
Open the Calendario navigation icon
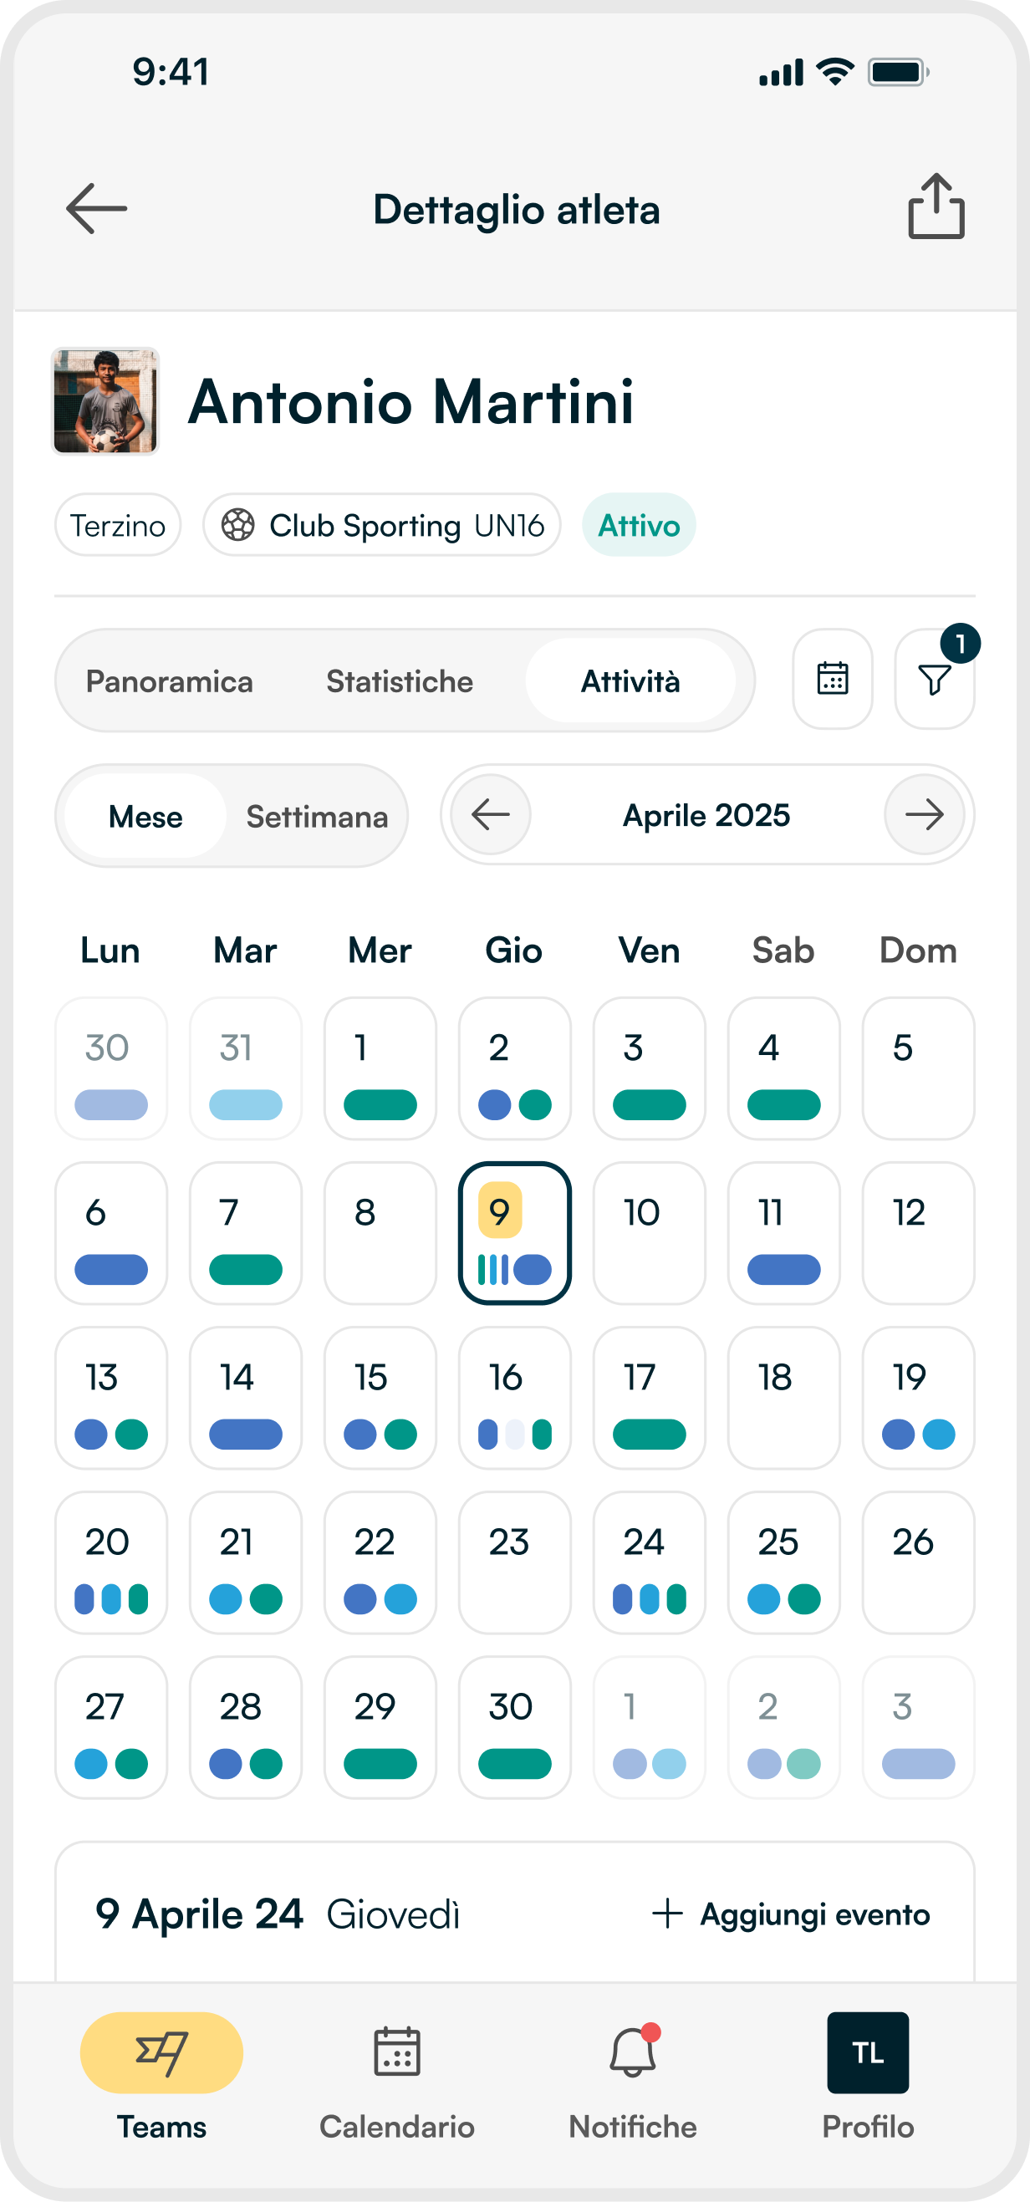pos(396,2052)
